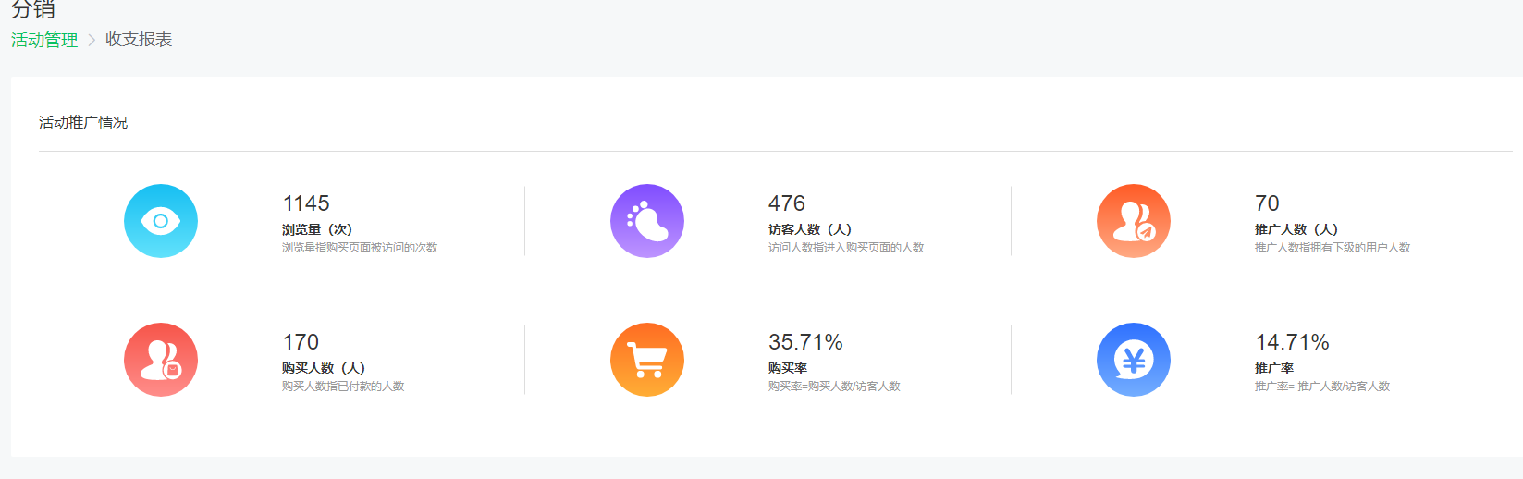Select the 476 visitors value
The width and height of the screenshot is (1523, 479).
click(x=787, y=203)
